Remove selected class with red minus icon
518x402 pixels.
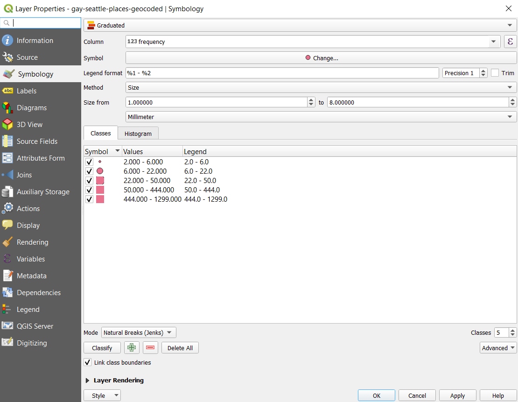pos(150,348)
